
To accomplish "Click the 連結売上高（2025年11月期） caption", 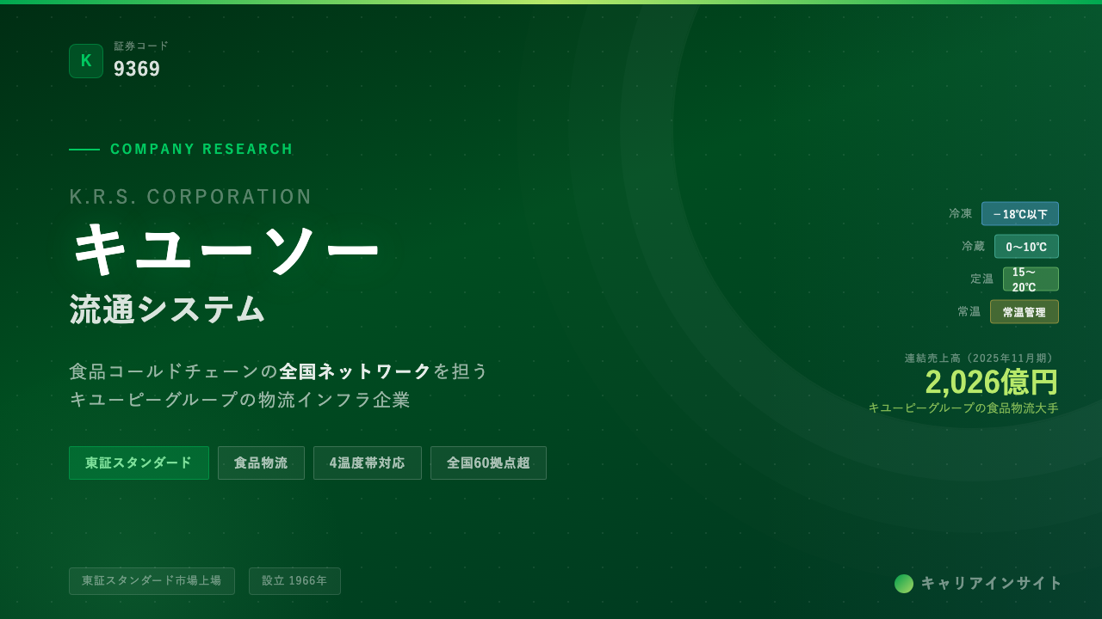I will pos(981,359).
